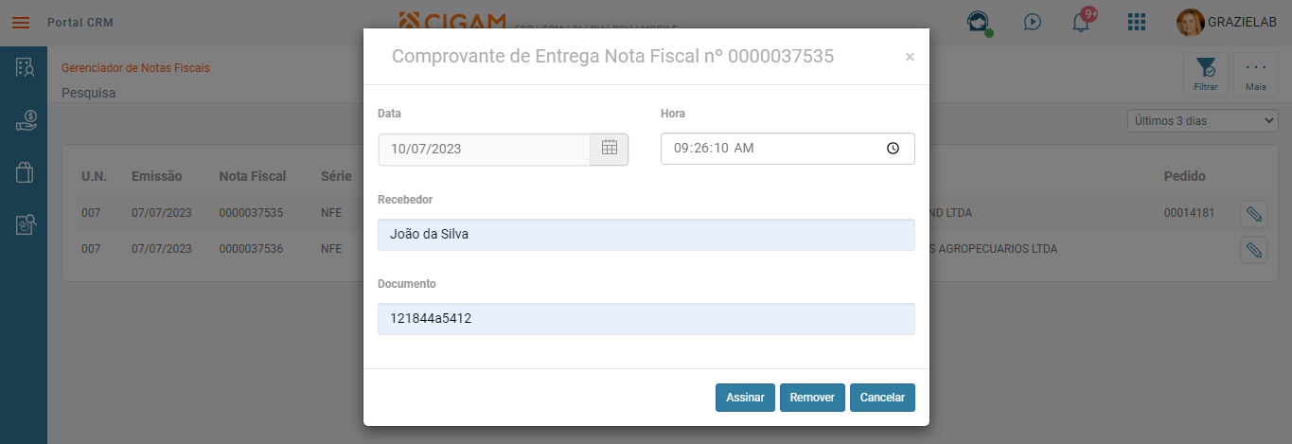Click the Assinar button
Viewport: 1292px width, 444px height.
pyautogui.click(x=745, y=398)
